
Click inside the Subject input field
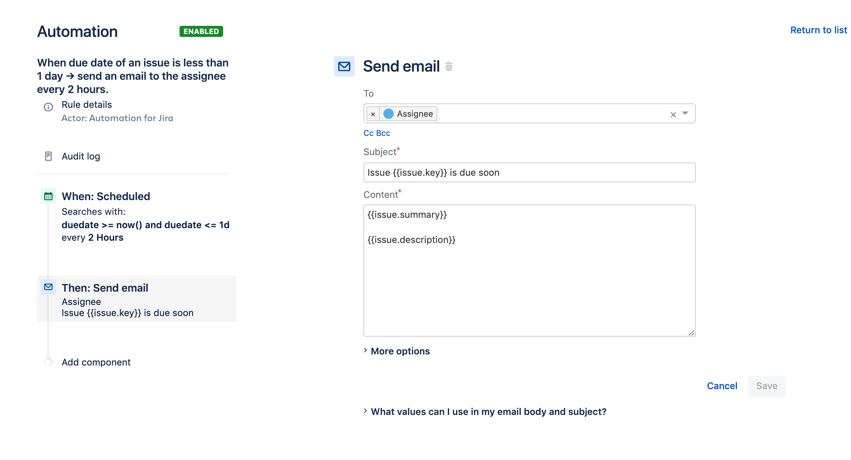[528, 172]
